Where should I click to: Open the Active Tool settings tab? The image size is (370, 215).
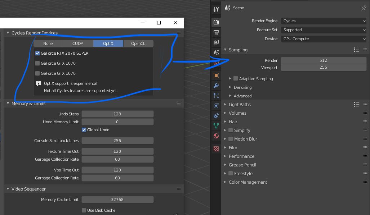[216, 9]
